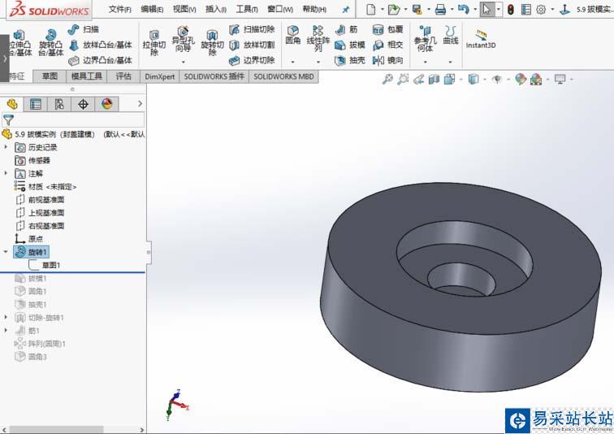Choose the 抽壳 shell tool
The image size is (614, 434).
pyautogui.click(x=349, y=60)
